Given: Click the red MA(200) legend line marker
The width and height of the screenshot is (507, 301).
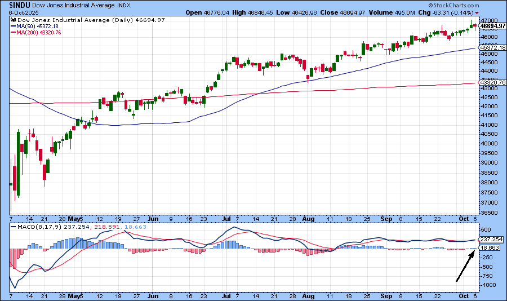Looking at the screenshot, I should (x=13, y=32).
